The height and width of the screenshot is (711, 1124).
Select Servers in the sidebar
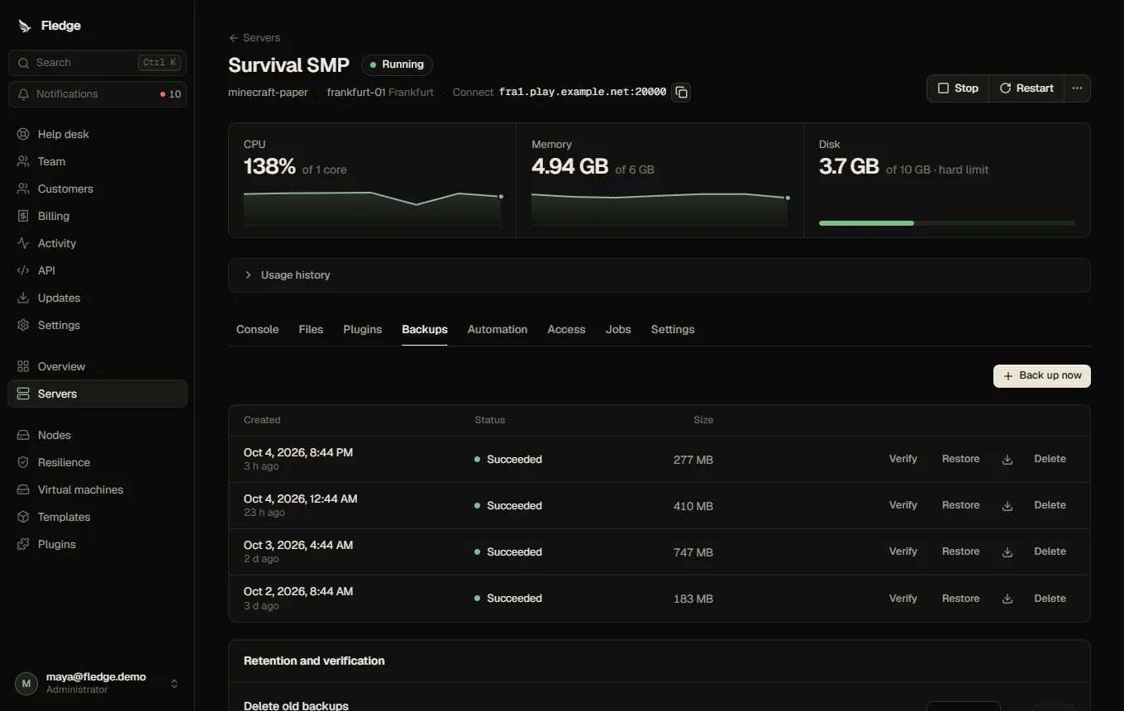click(x=98, y=394)
